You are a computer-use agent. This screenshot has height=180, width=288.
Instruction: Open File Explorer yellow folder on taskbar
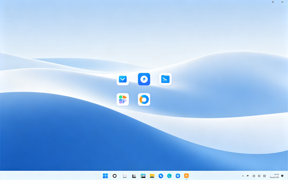tap(152, 176)
